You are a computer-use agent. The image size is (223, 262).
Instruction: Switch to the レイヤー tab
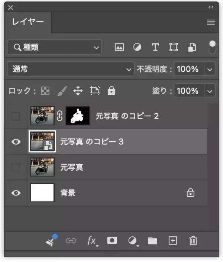(28, 22)
